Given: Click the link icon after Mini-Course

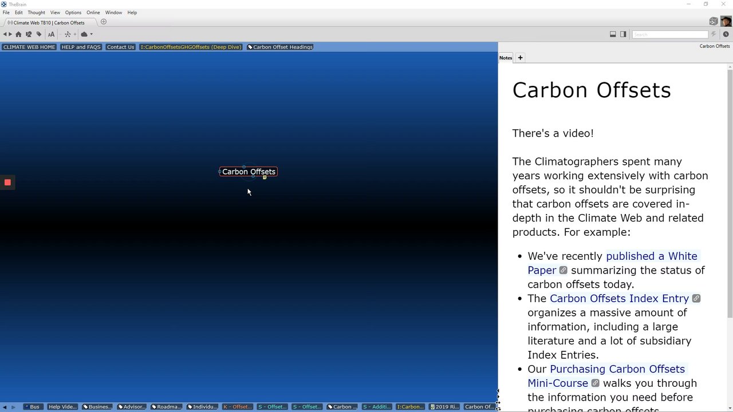Looking at the screenshot, I should click(595, 383).
